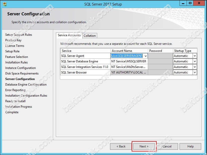Click the NT Service\MsDtsServer account name cell
Viewport: 207px width, 155px height.
coord(129,67)
